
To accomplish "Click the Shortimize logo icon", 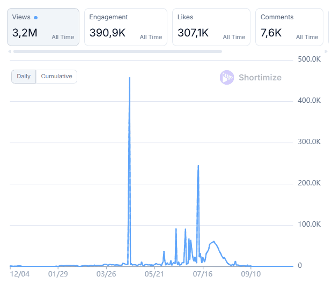I will point(227,77).
